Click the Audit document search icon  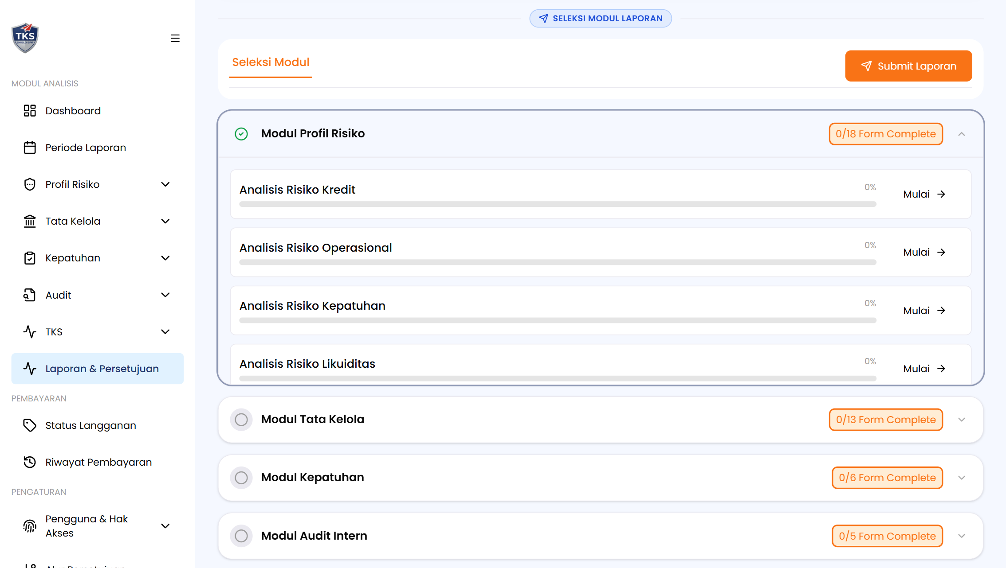30,295
